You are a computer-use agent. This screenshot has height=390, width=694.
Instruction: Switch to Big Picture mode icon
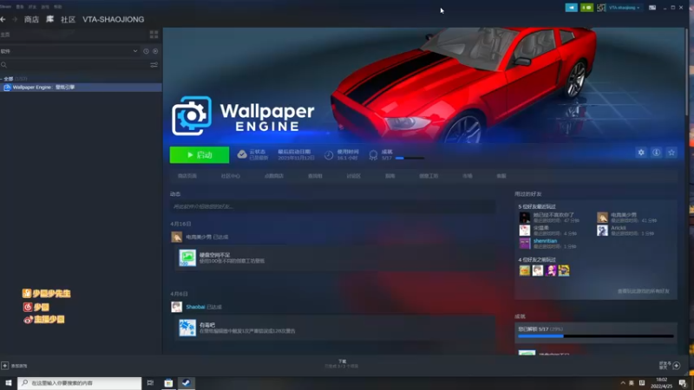[x=652, y=8]
